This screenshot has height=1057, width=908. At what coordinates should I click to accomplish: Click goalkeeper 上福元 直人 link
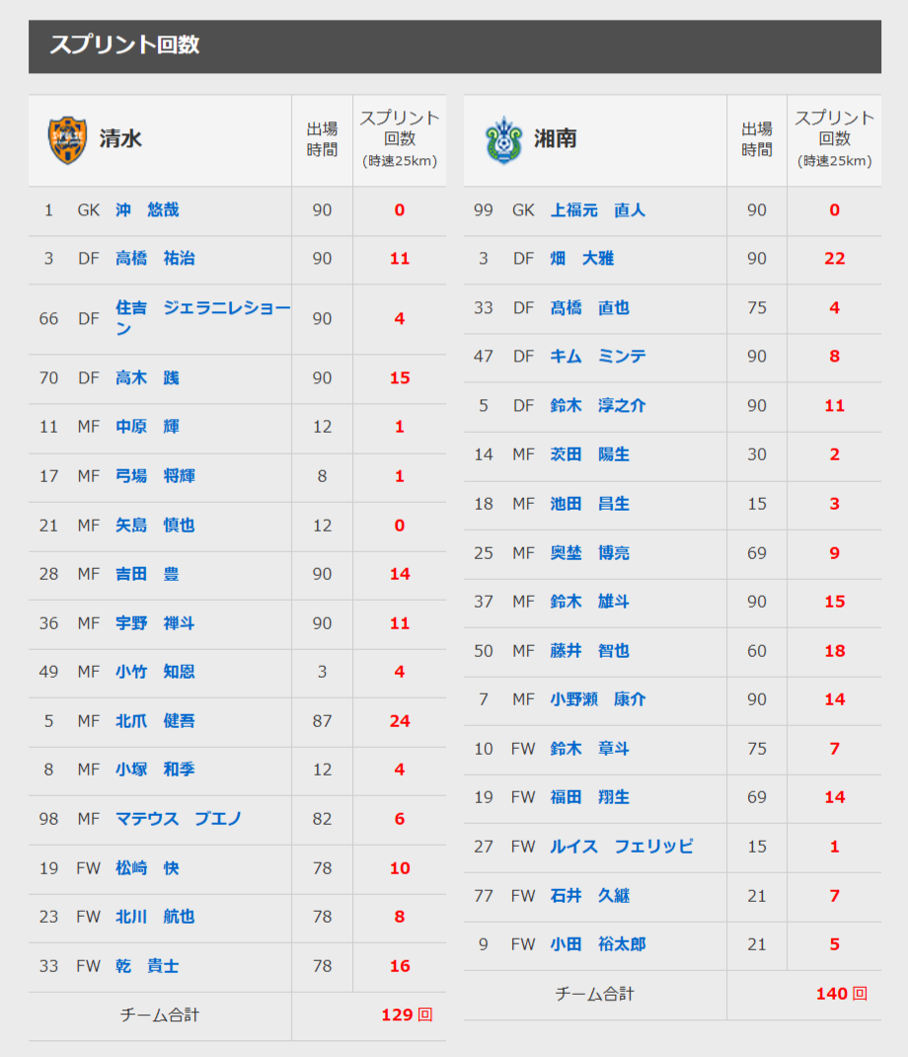(597, 210)
